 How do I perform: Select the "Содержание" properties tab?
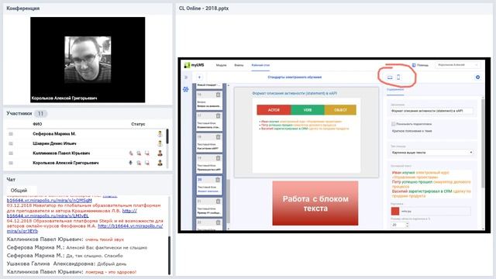395,90
